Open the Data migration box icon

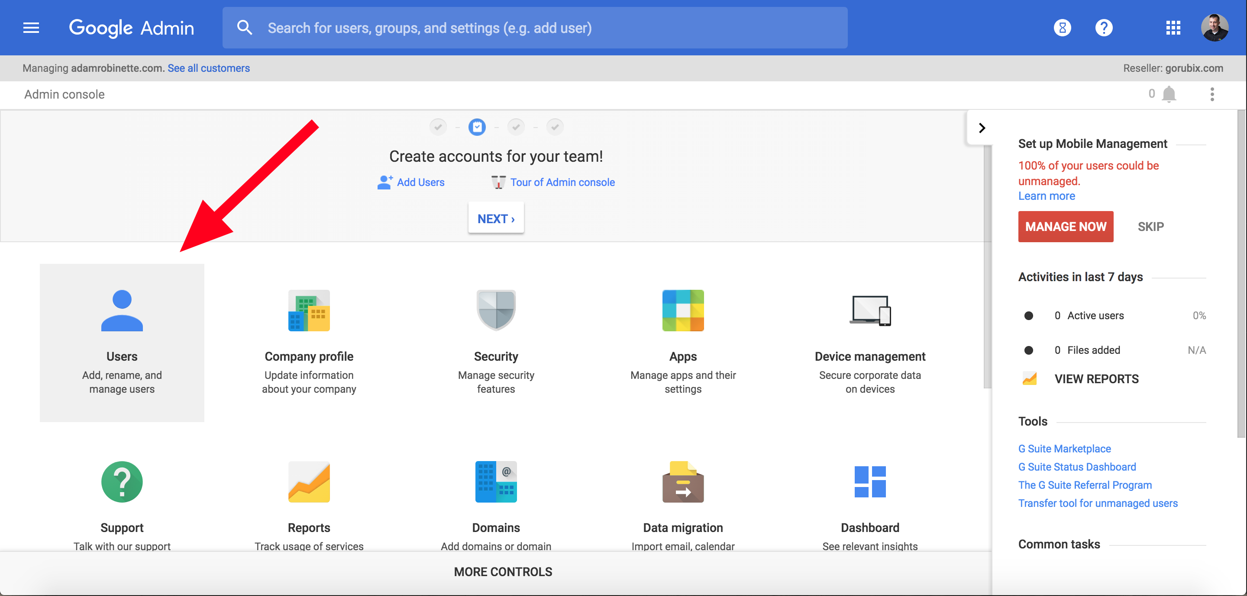coord(682,481)
